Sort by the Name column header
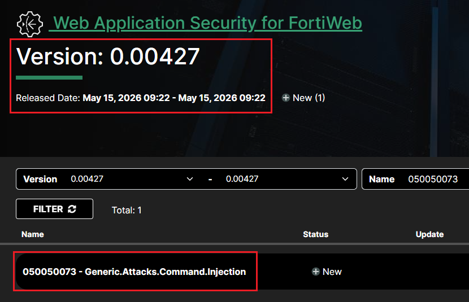 coord(33,234)
